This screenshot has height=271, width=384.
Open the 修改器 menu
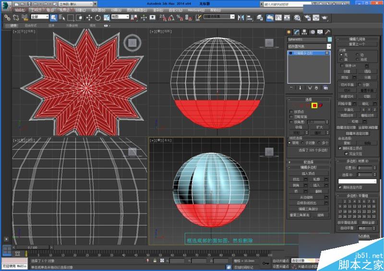tap(98, 10)
